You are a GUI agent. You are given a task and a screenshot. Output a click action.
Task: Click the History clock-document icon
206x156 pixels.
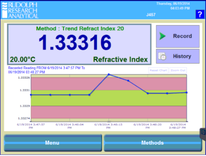coord(162,56)
